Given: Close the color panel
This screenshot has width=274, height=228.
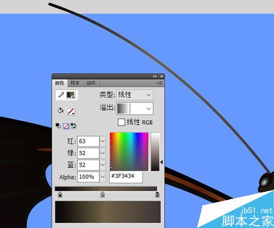Looking at the screenshot, I should [162, 77].
